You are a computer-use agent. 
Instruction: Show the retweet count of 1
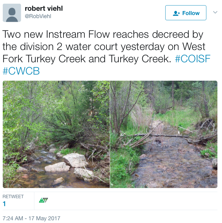pos(4,204)
